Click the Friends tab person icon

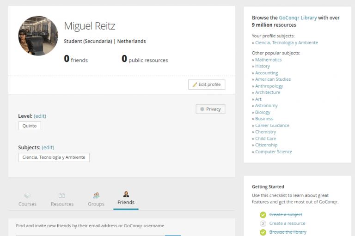click(126, 194)
